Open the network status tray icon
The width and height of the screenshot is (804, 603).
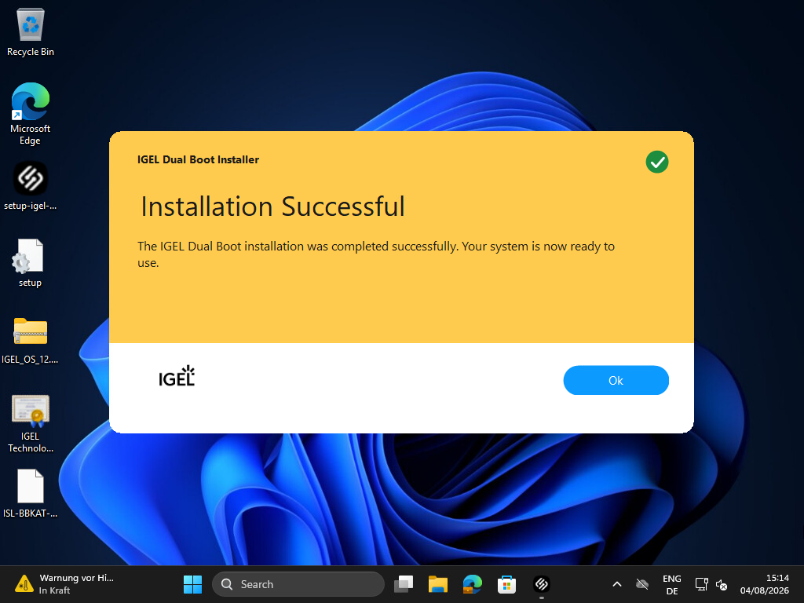(701, 584)
